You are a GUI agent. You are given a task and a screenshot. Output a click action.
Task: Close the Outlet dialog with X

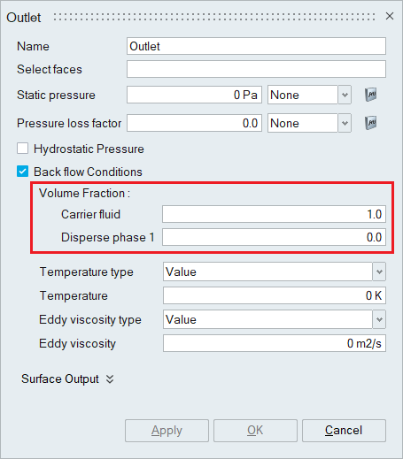tap(390, 17)
